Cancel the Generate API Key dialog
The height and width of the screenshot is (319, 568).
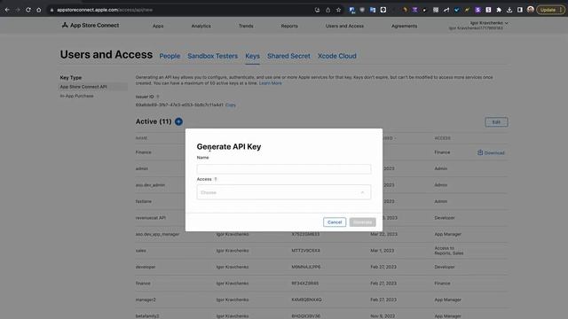[335, 222]
